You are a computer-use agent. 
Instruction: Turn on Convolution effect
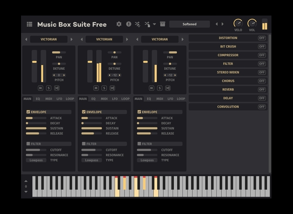262,107
